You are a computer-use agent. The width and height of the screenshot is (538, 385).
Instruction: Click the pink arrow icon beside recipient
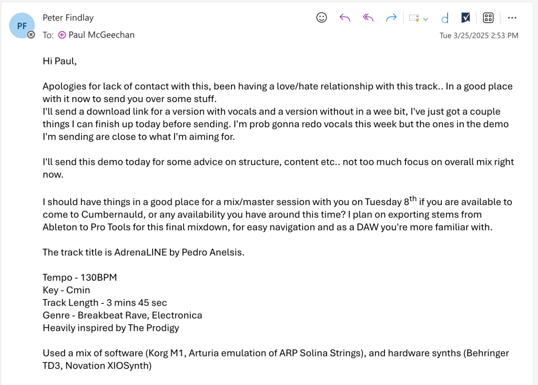pyautogui.click(x=62, y=35)
